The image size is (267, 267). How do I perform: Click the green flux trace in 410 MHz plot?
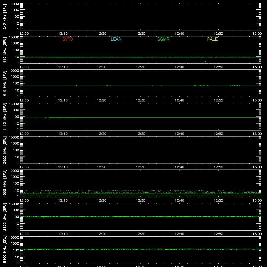point(141,57)
